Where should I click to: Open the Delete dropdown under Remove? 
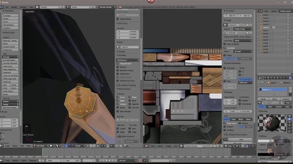(10, 102)
